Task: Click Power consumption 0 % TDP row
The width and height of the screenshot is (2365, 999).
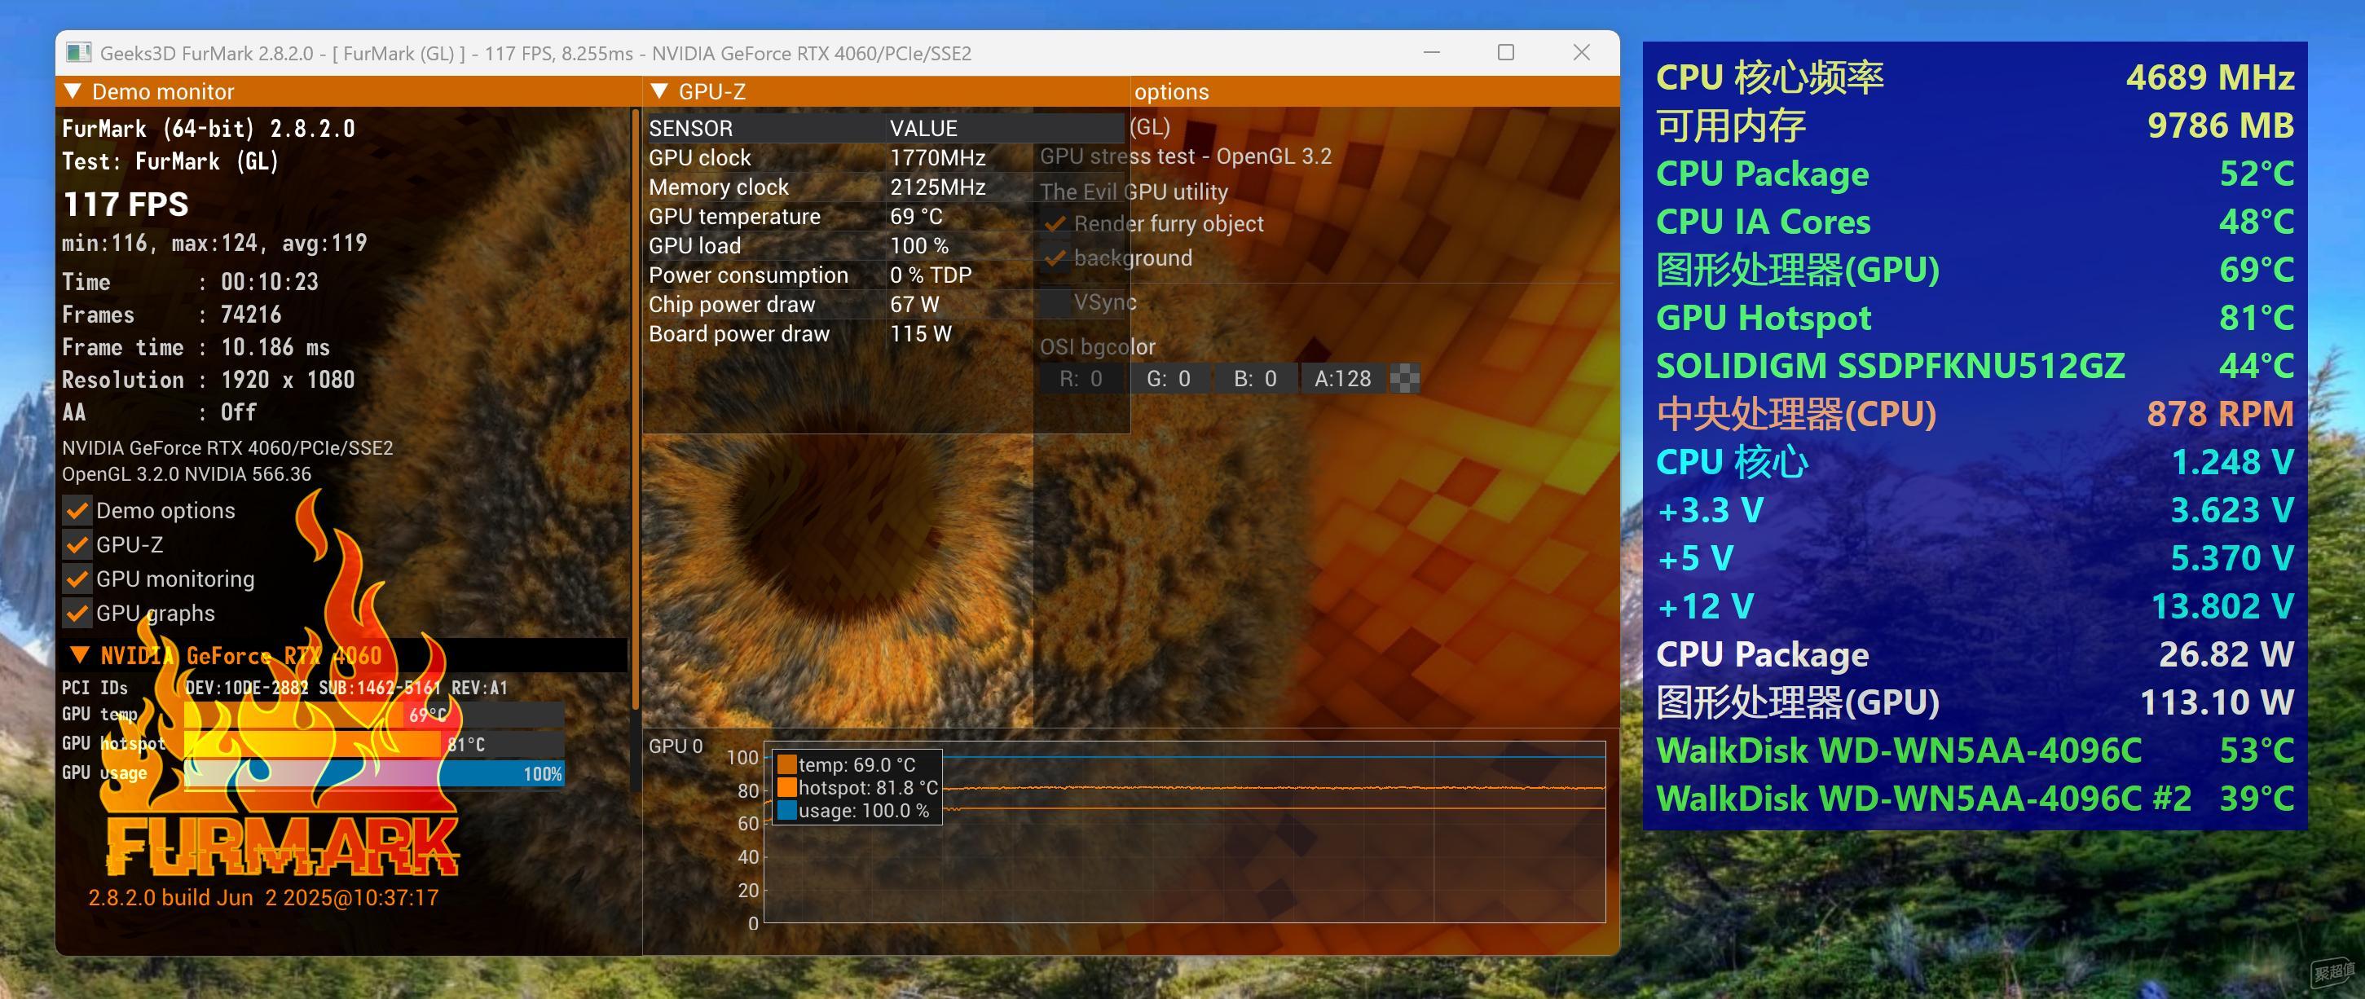Action: [x=885, y=275]
